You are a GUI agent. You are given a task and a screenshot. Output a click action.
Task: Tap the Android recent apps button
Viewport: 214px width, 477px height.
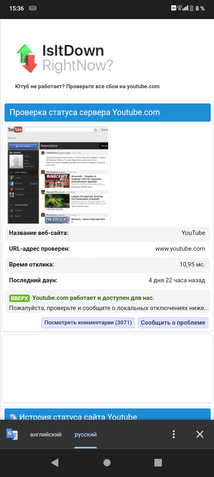click(158, 462)
